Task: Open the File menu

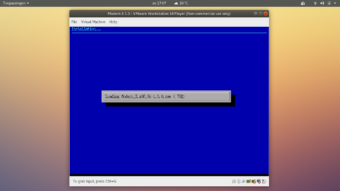Action: (74, 22)
